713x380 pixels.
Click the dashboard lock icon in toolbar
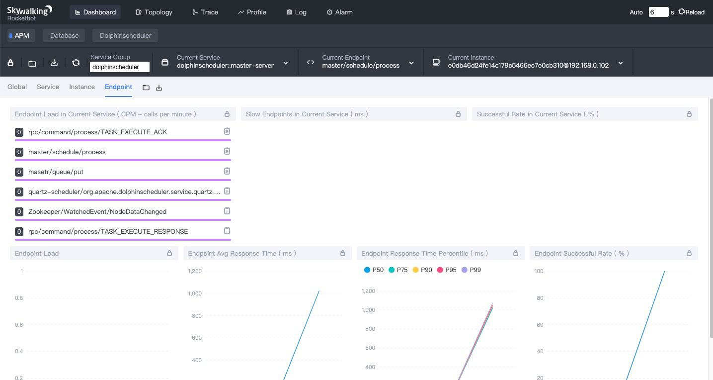click(x=10, y=63)
